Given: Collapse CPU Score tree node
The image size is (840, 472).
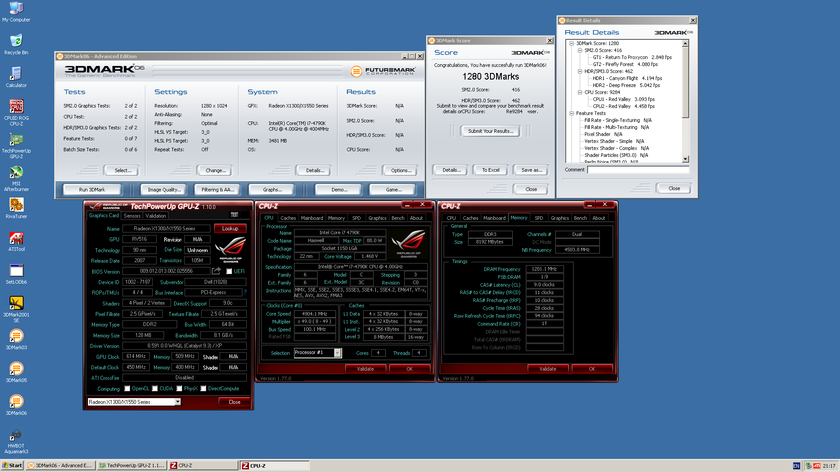Looking at the screenshot, I should (x=580, y=92).
